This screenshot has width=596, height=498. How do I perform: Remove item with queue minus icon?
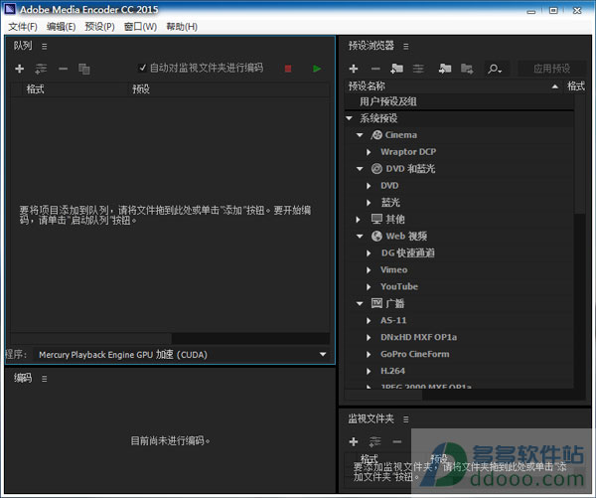[63, 69]
